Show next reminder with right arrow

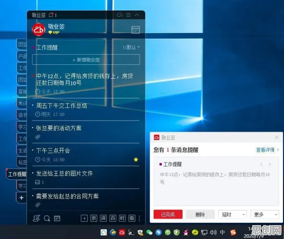click(x=270, y=164)
